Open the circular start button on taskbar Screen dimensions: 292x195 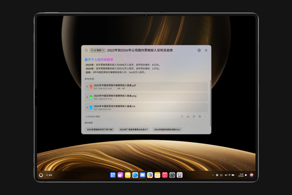41,175
